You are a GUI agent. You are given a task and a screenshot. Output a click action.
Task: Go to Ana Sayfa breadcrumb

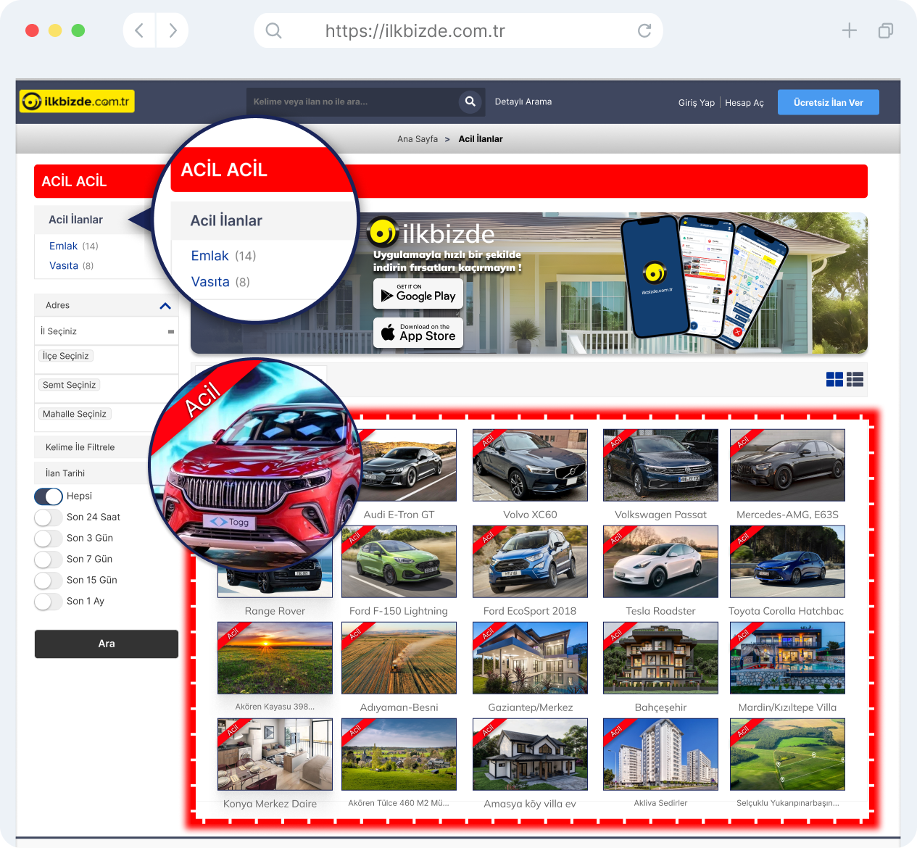point(418,139)
